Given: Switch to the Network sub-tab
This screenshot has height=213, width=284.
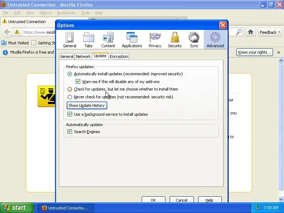Looking at the screenshot, I should coord(83,56).
